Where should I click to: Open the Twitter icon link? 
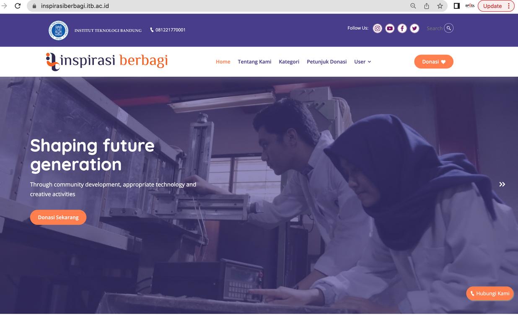[x=414, y=28]
